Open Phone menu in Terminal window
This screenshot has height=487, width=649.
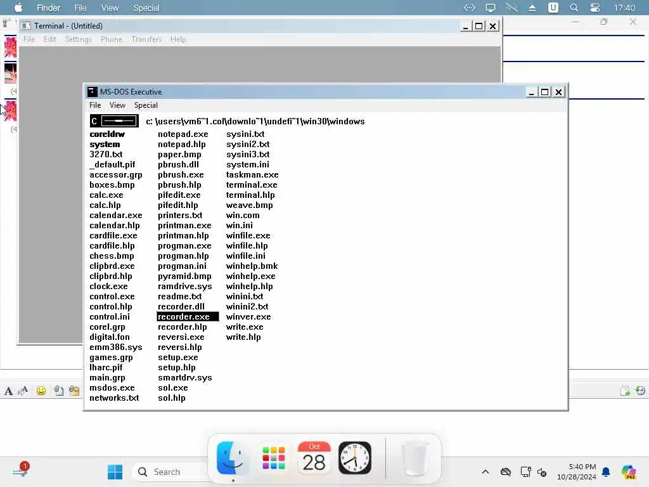pyautogui.click(x=112, y=39)
